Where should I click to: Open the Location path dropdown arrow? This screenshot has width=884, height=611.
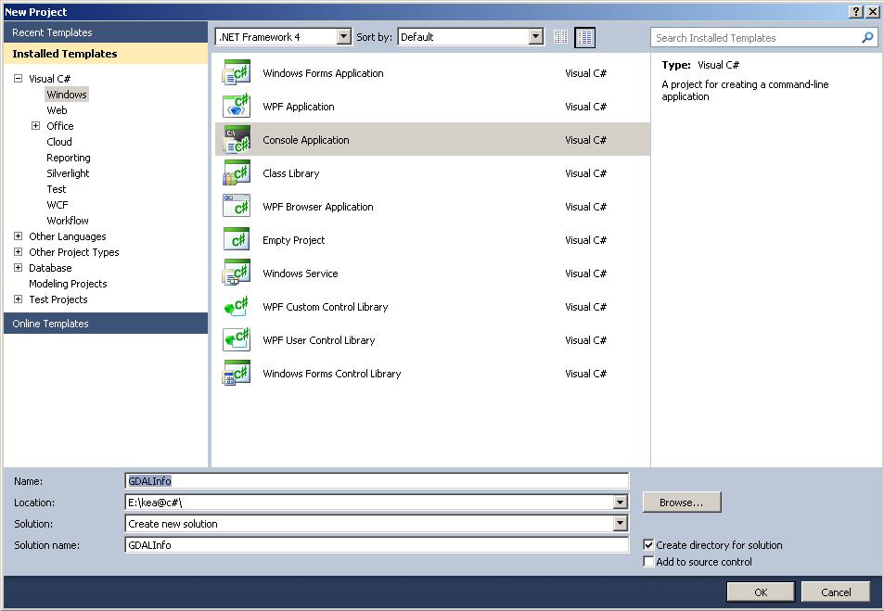tap(621, 502)
